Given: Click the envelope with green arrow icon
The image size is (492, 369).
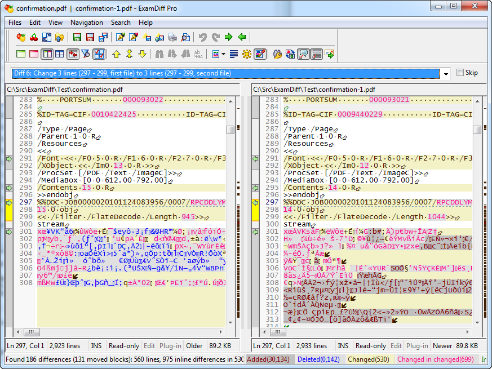Looking at the screenshot, I should pyautogui.click(x=329, y=54).
